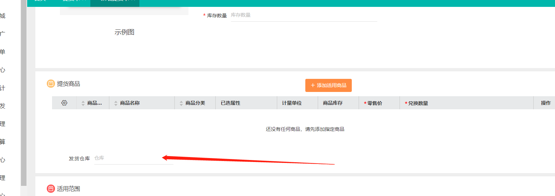The width and height of the screenshot is (555, 196).
Task: Open the 发货仓库 warehouse selector
Action: pyautogui.click(x=134, y=158)
